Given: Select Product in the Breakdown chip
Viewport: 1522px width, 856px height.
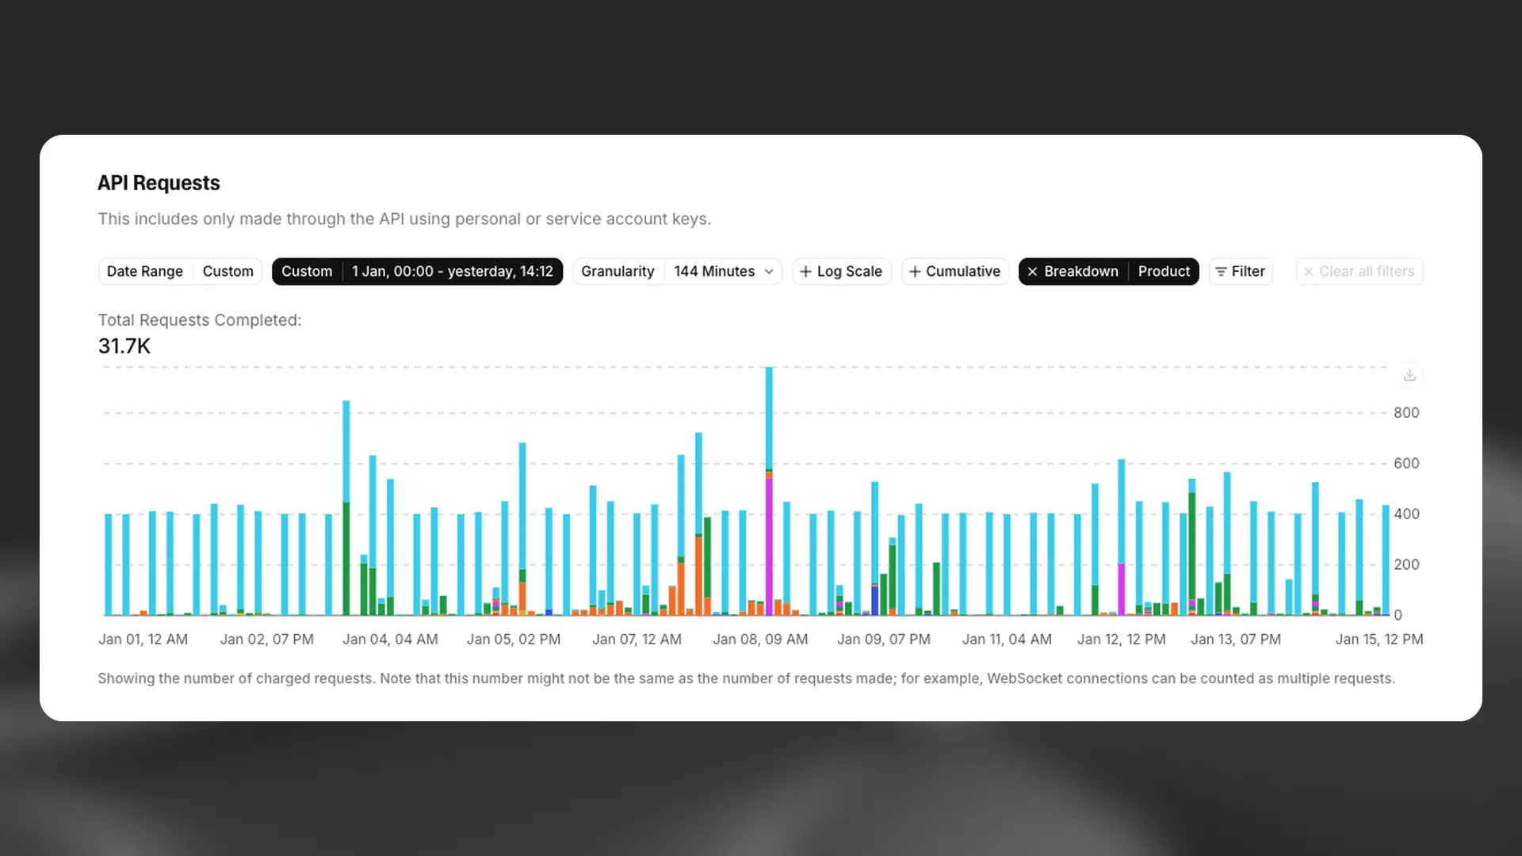Looking at the screenshot, I should tap(1163, 271).
